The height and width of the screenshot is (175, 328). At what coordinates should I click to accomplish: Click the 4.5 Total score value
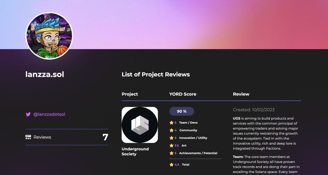pos(177,165)
